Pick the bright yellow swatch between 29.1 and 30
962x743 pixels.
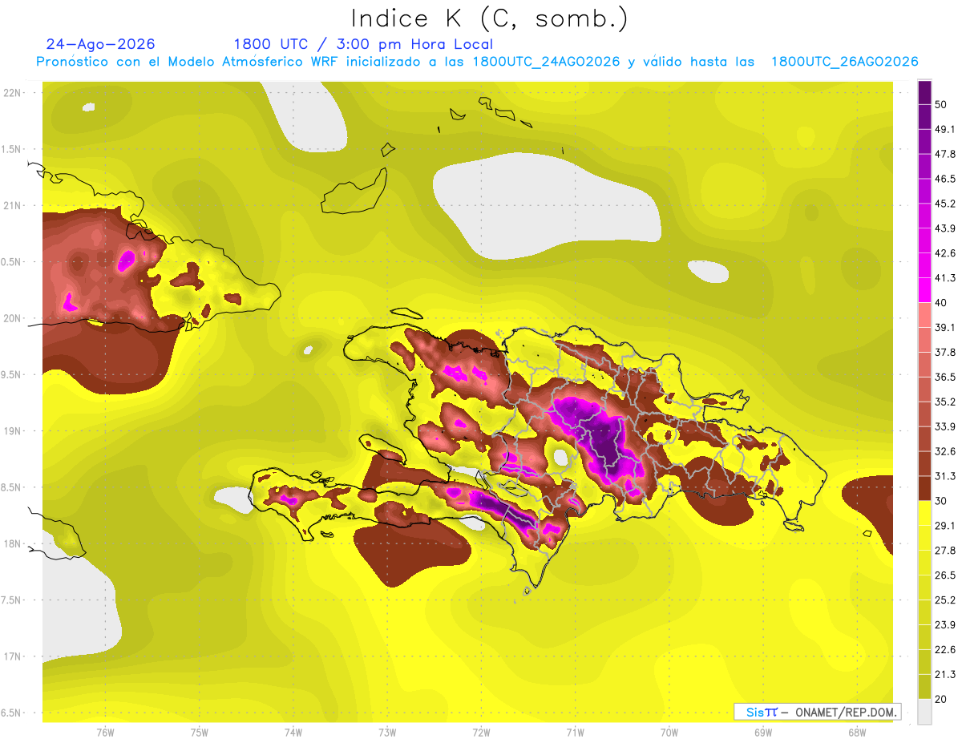pyautogui.click(x=924, y=513)
